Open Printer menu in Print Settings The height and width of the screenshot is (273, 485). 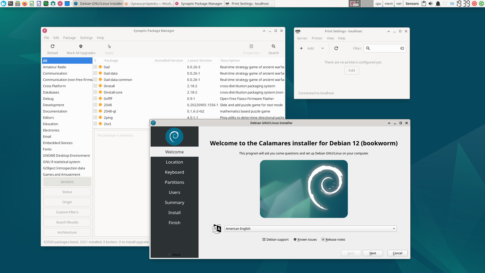317,38
